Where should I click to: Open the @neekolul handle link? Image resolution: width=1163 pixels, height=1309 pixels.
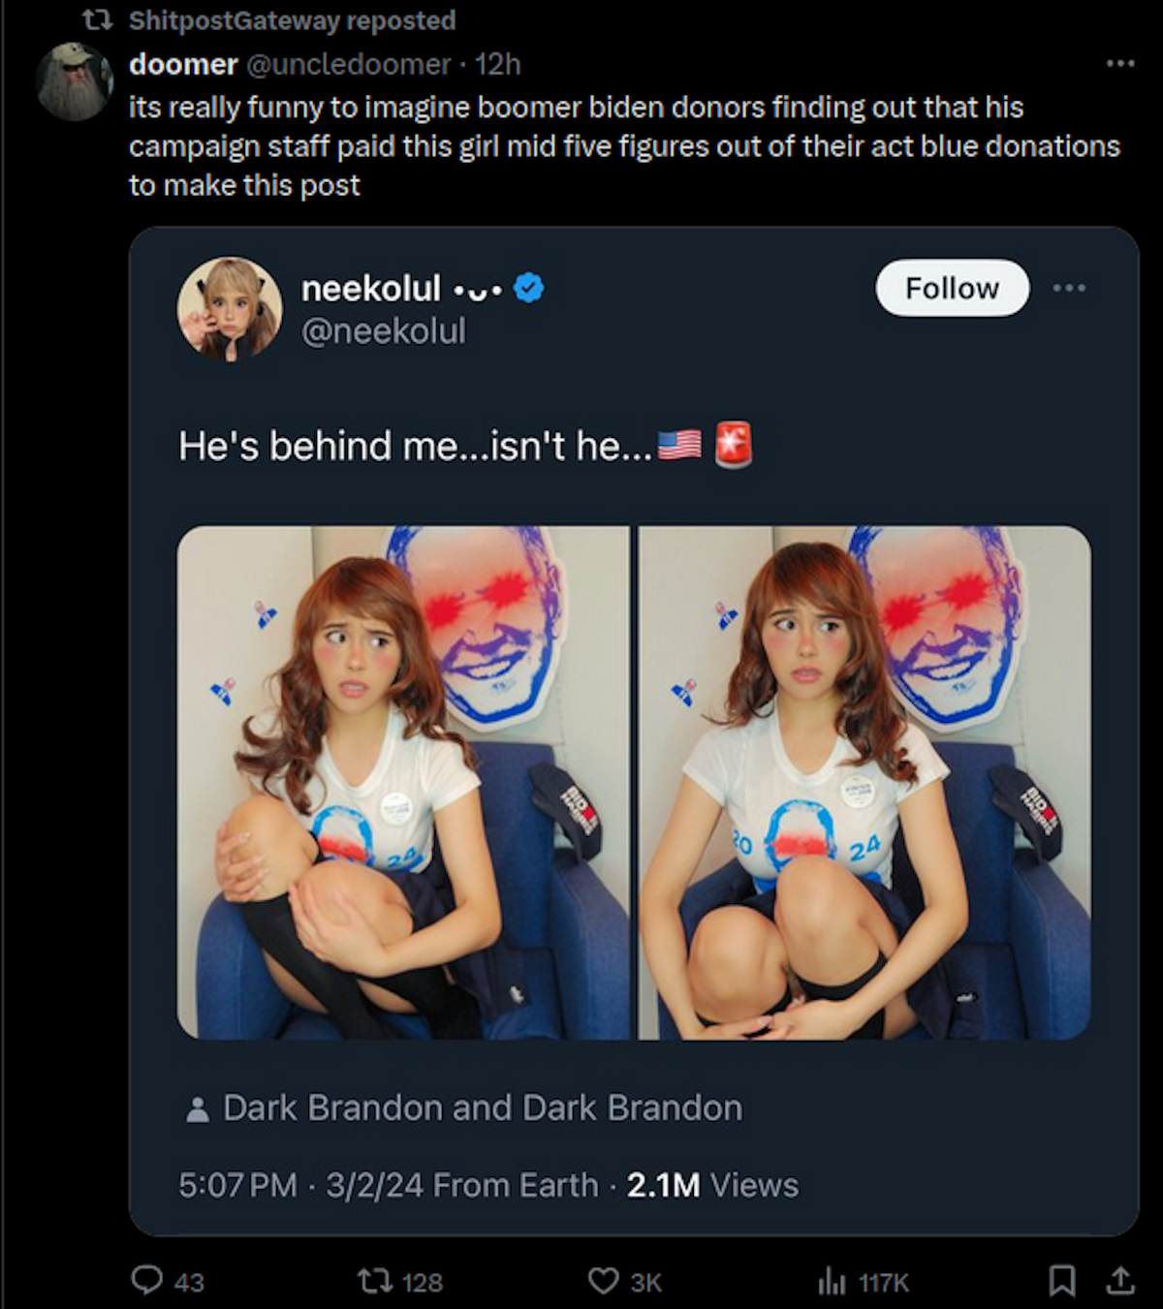pos(384,330)
